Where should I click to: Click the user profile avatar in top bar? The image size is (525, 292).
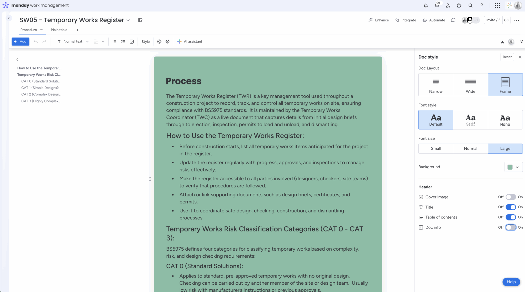click(x=518, y=6)
